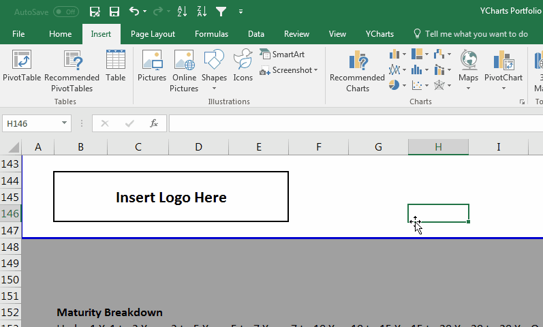Screen dimensions: 543x327
Task: Select row 144 header
Action: (10, 181)
